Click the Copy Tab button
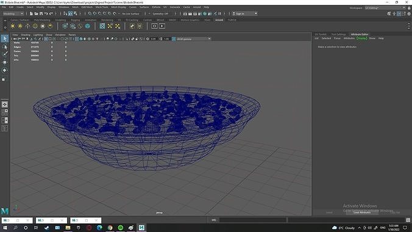 tap(394, 212)
